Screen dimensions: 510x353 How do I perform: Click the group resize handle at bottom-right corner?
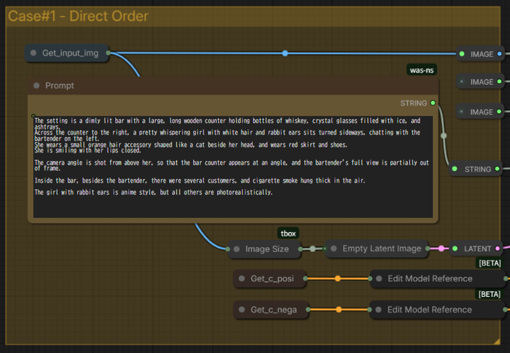coord(497,341)
